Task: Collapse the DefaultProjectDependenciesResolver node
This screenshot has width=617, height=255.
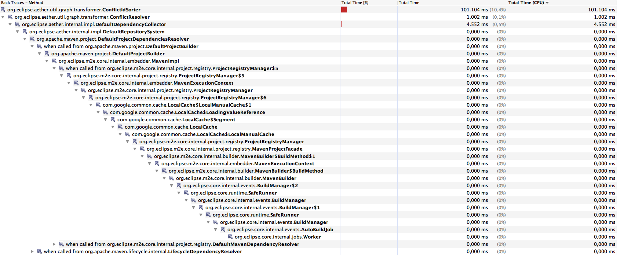Action: pos(25,39)
